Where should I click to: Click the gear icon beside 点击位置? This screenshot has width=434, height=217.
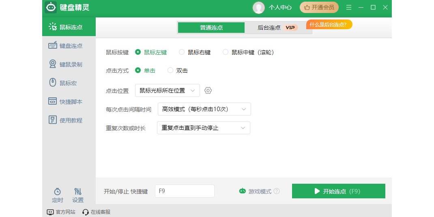tap(208, 90)
